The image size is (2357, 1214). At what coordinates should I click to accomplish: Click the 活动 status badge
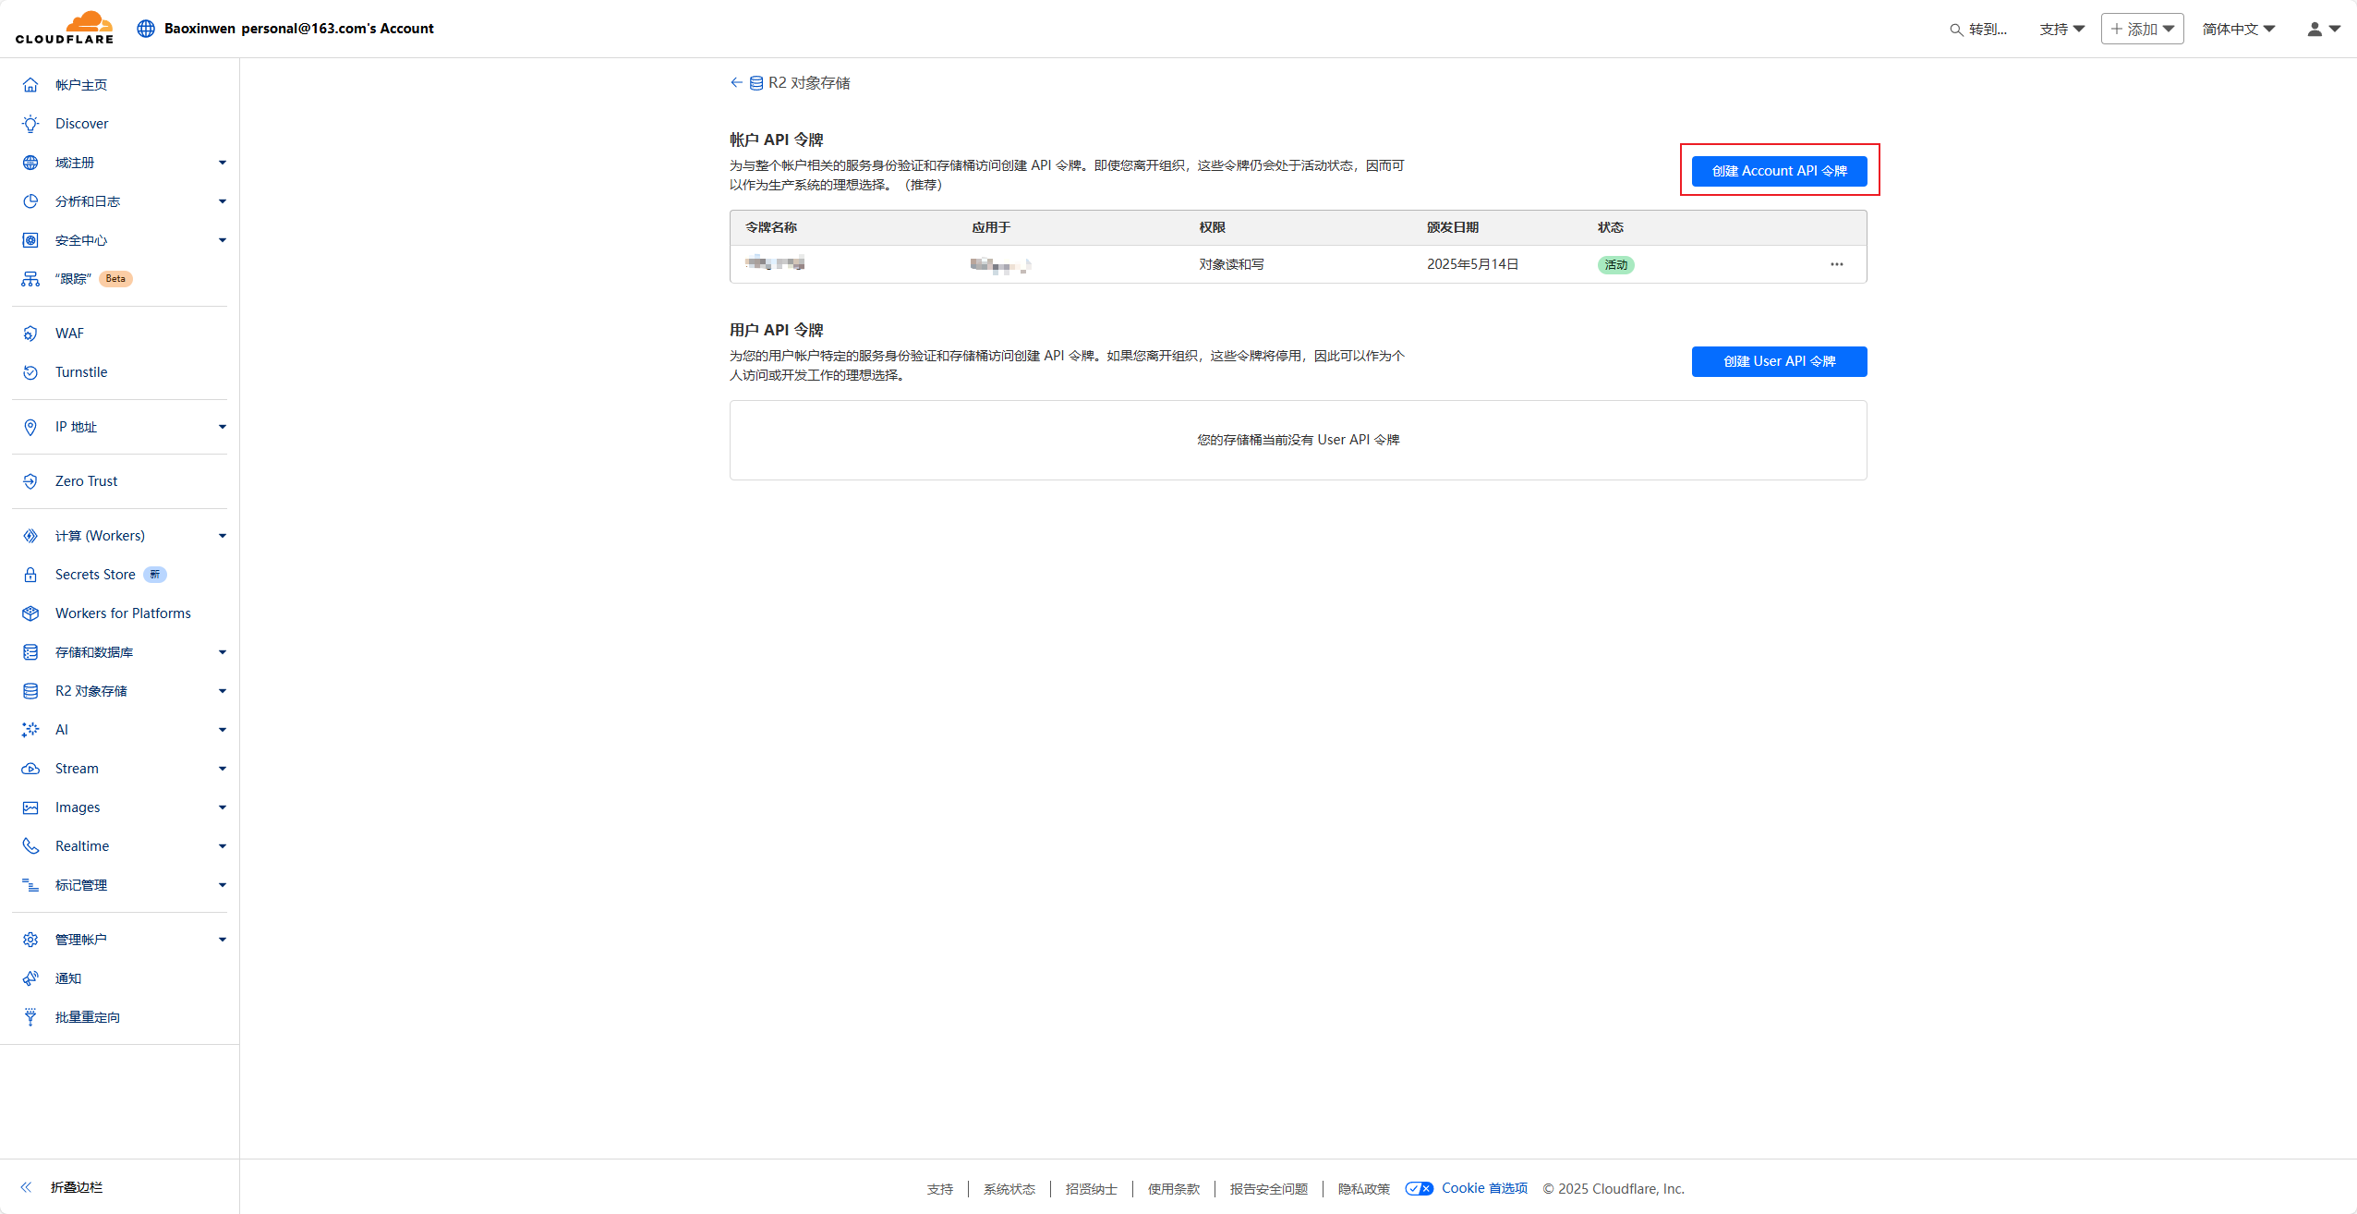tap(1615, 265)
